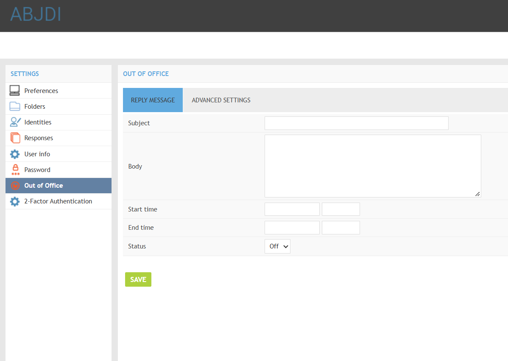Click the Identities person icon
The width and height of the screenshot is (508, 361).
pos(15,122)
